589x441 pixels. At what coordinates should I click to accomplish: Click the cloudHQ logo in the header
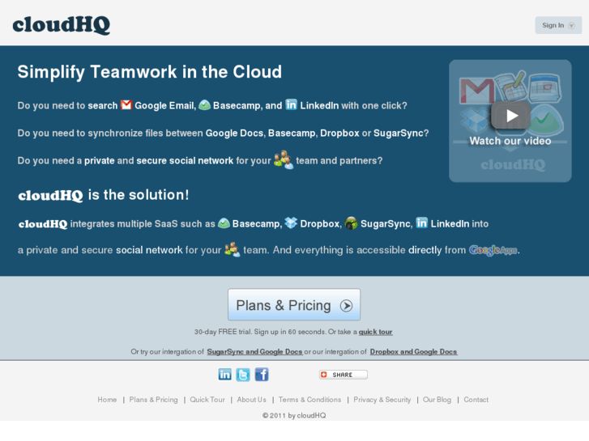tap(62, 25)
